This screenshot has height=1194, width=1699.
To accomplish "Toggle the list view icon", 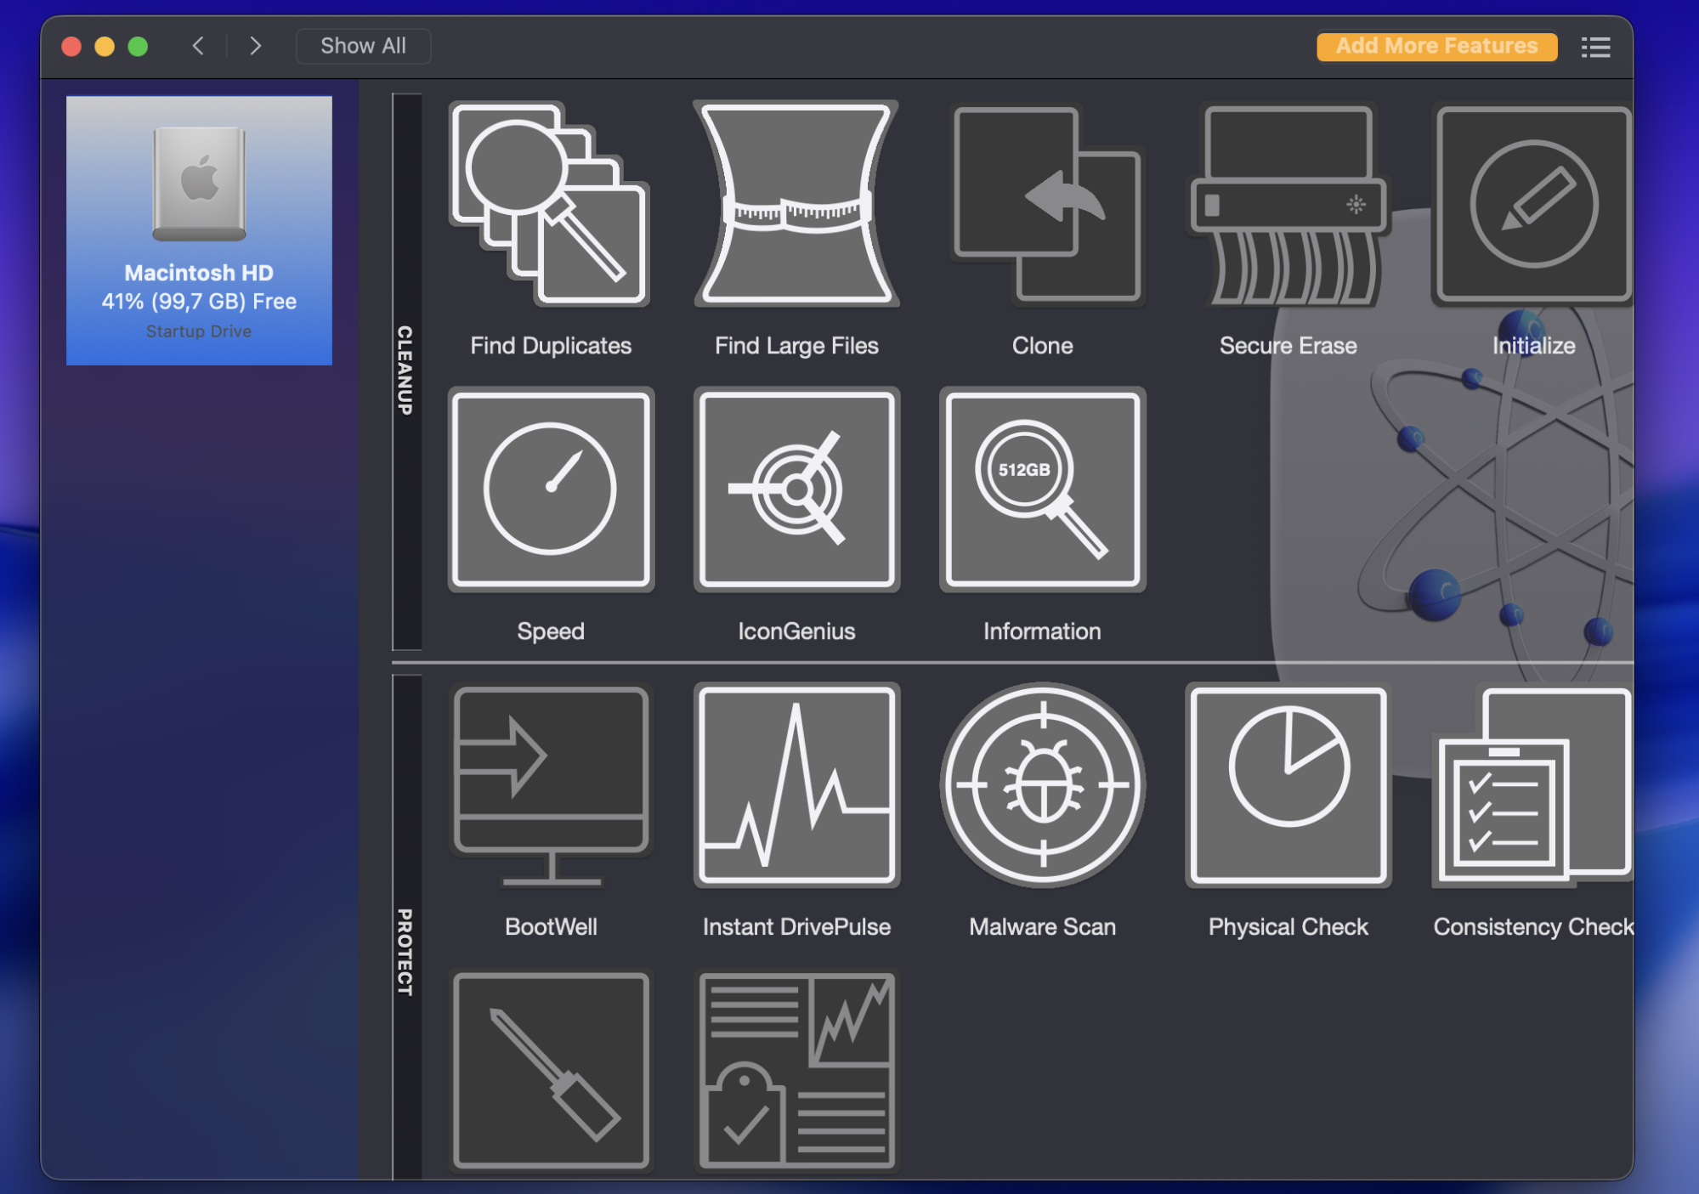I will [x=1595, y=47].
